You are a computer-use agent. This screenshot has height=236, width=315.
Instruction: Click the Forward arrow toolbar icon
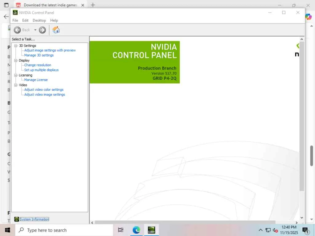[42, 30]
